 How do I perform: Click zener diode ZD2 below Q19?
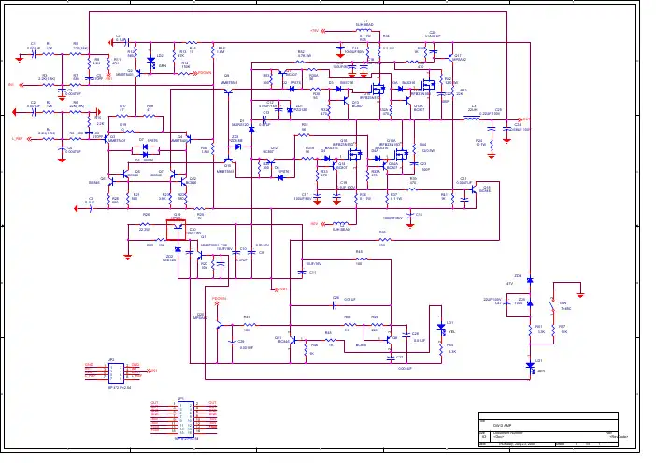[178, 249]
